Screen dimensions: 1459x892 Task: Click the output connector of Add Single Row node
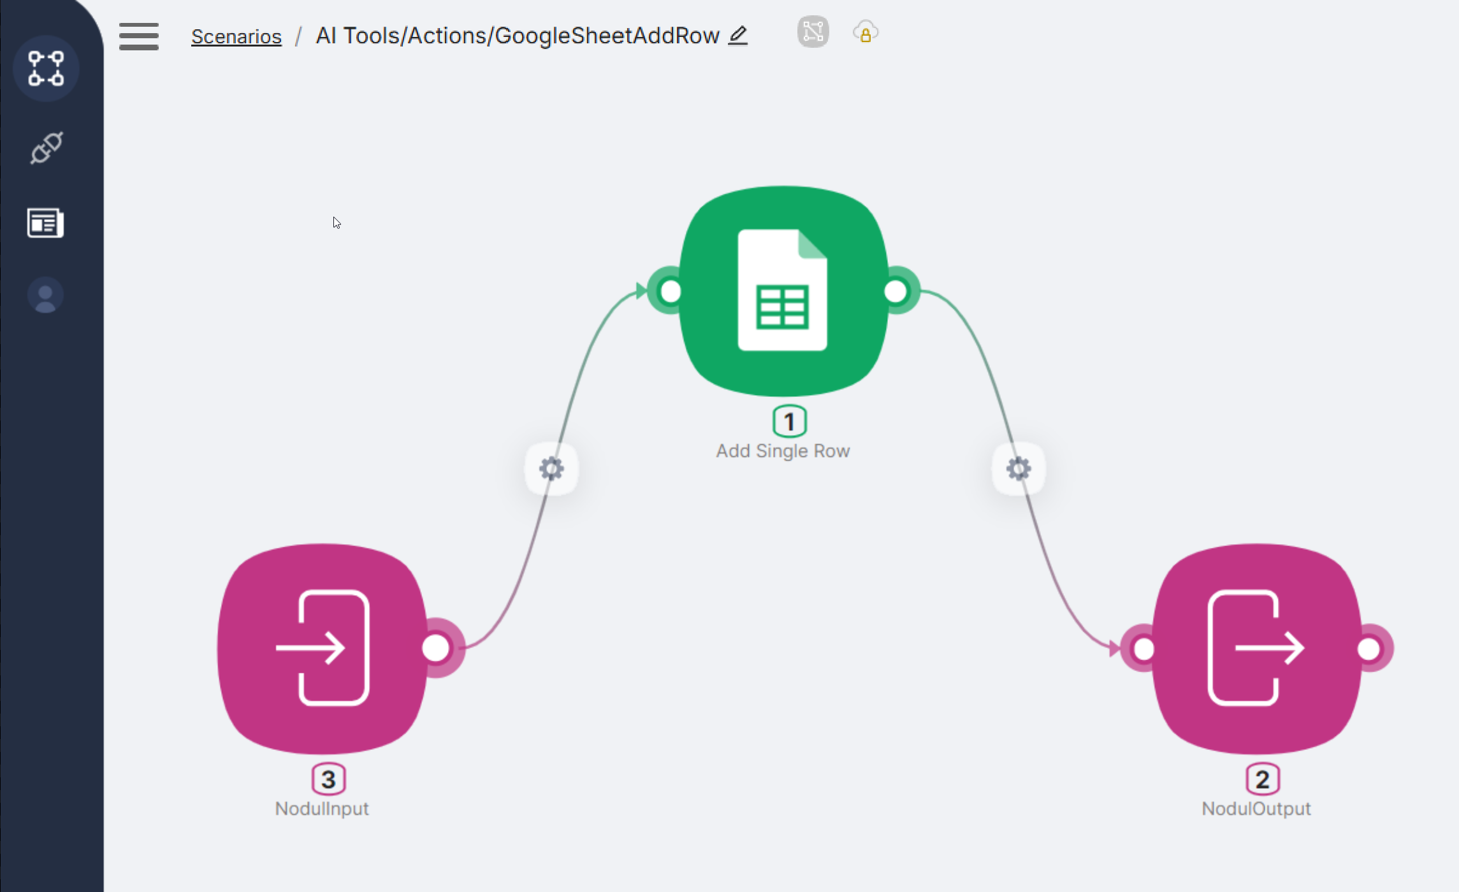(x=896, y=291)
